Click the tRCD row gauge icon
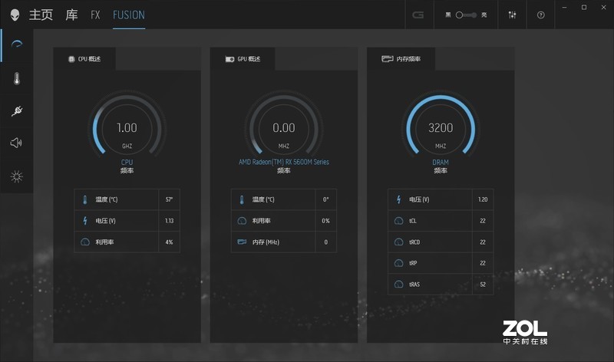Image resolution: width=614 pixels, height=362 pixels. point(398,242)
